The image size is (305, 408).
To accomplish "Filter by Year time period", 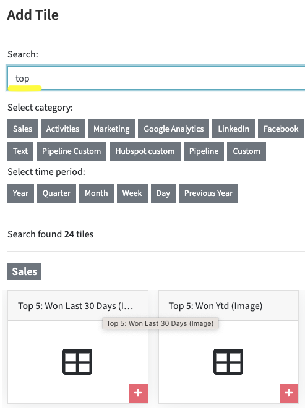I will tap(20, 193).
